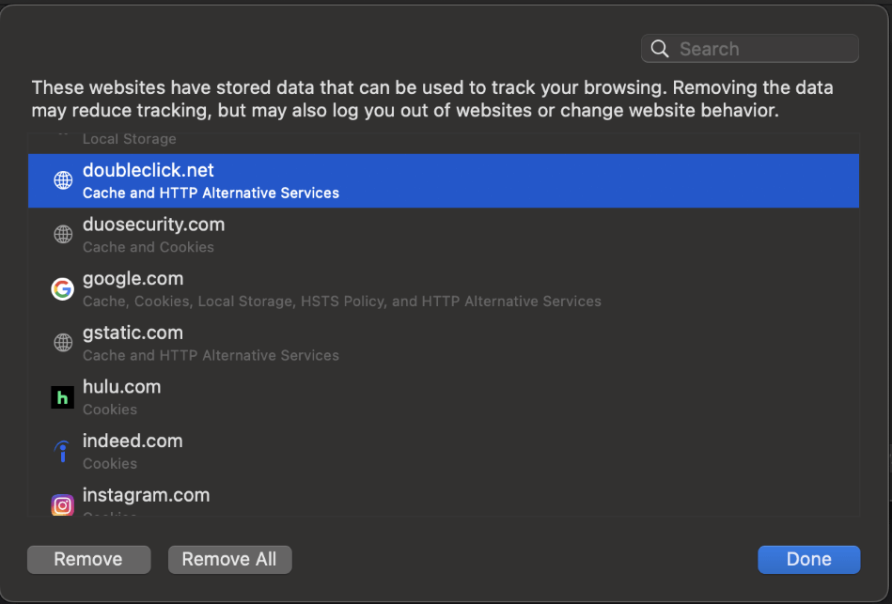Select the google.com row
This screenshot has height=604, width=892.
tap(444, 289)
